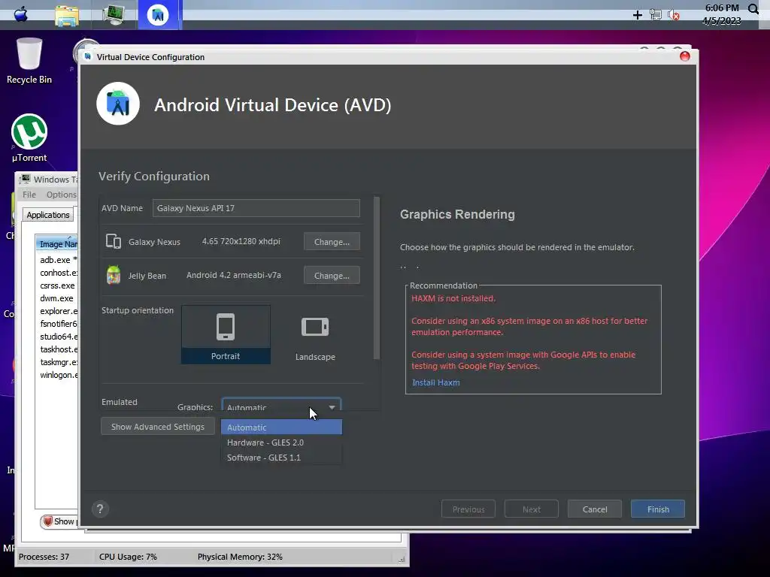Screen dimensions: 770x577
Task: Select winlogon.exe process row
Action: click(x=57, y=374)
